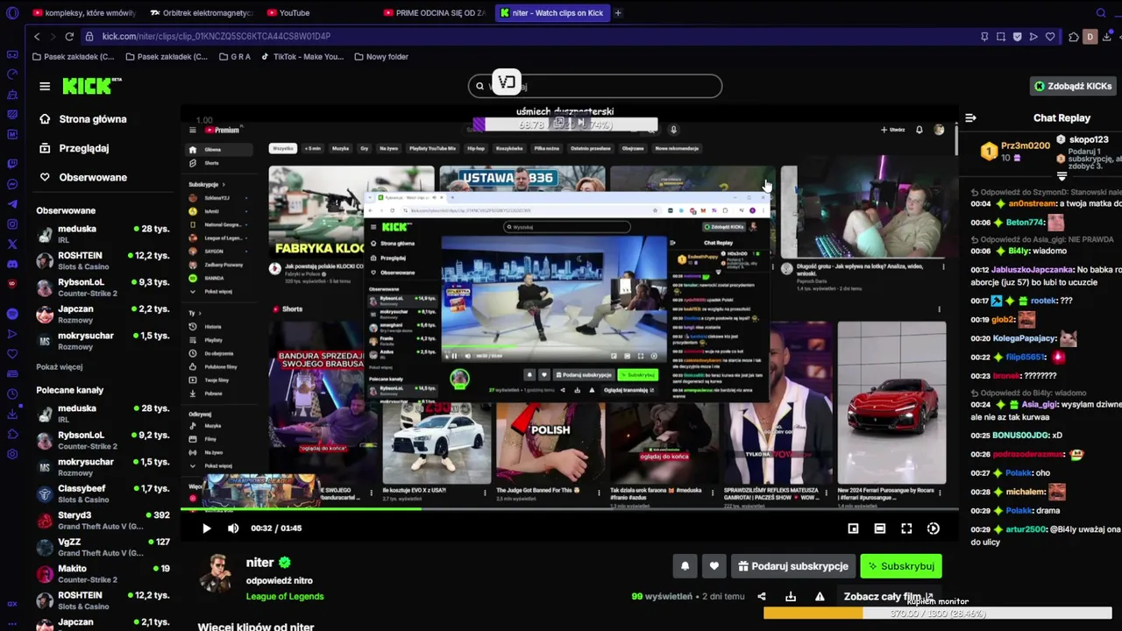This screenshot has width=1122, height=631.
Task: Open the clip in fullscreen
Action: click(906, 528)
